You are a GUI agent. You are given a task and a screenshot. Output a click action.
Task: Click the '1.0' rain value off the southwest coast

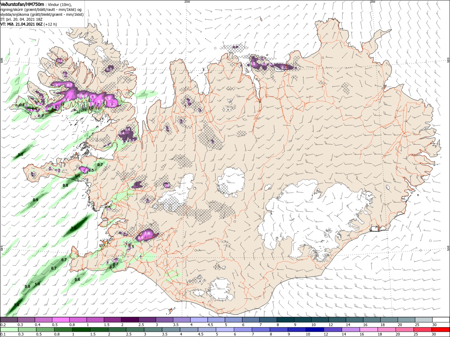click(x=37, y=284)
